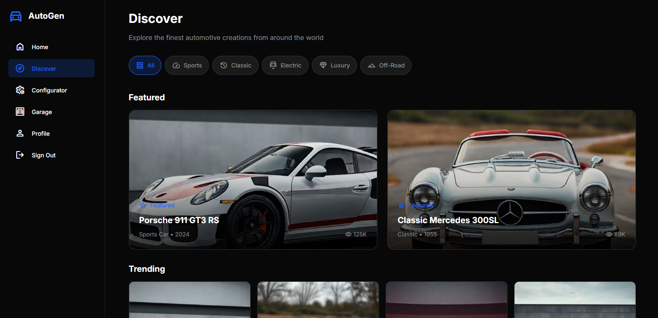Filter cars by Classic
This screenshot has width=658, height=318.
click(x=235, y=65)
